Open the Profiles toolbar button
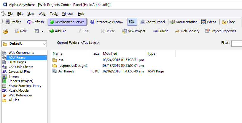Screen dimensions: 242x123 click(13, 22)
